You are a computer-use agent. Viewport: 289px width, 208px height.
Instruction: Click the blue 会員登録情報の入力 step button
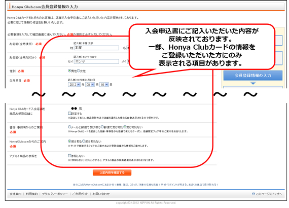253,76
